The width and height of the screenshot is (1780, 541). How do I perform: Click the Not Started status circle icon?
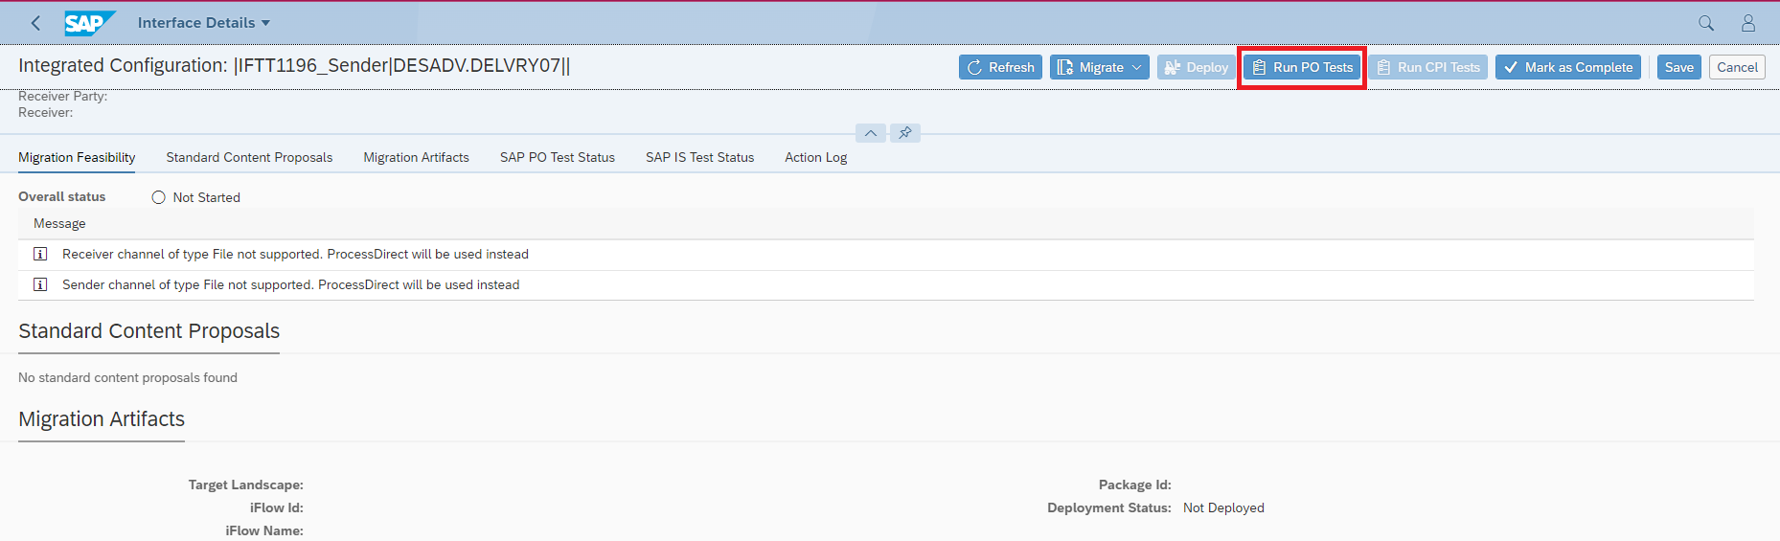pyautogui.click(x=159, y=197)
